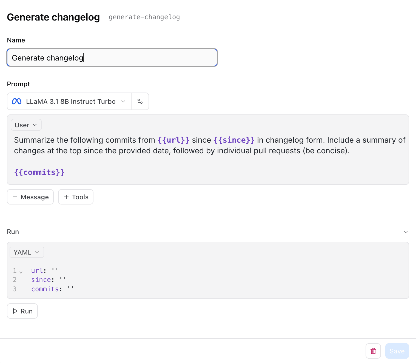Click the {{since}} variable in the prompt

[x=234, y=140]
